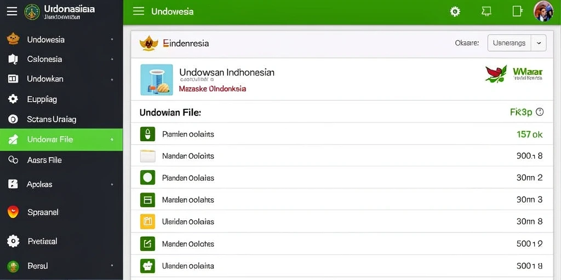561x280 pixels.
Task: Click the Nandar Ooloiits folder icon
Action: point(147,156)
